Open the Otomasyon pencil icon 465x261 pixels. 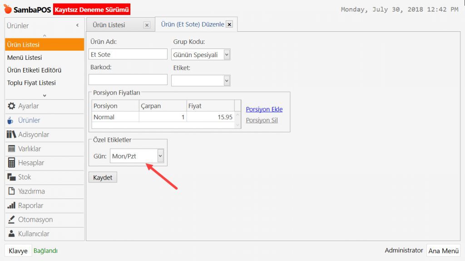[x=12, y=220]
